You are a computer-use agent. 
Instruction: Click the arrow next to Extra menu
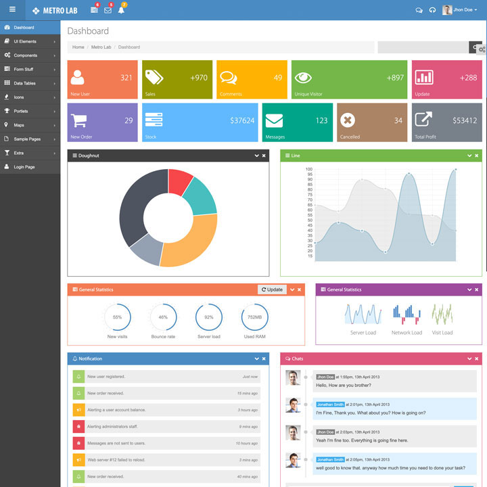(x=55, y=154)
